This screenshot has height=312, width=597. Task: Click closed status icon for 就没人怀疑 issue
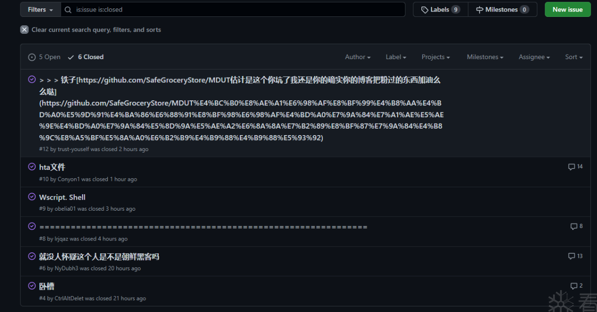point(32,256)
